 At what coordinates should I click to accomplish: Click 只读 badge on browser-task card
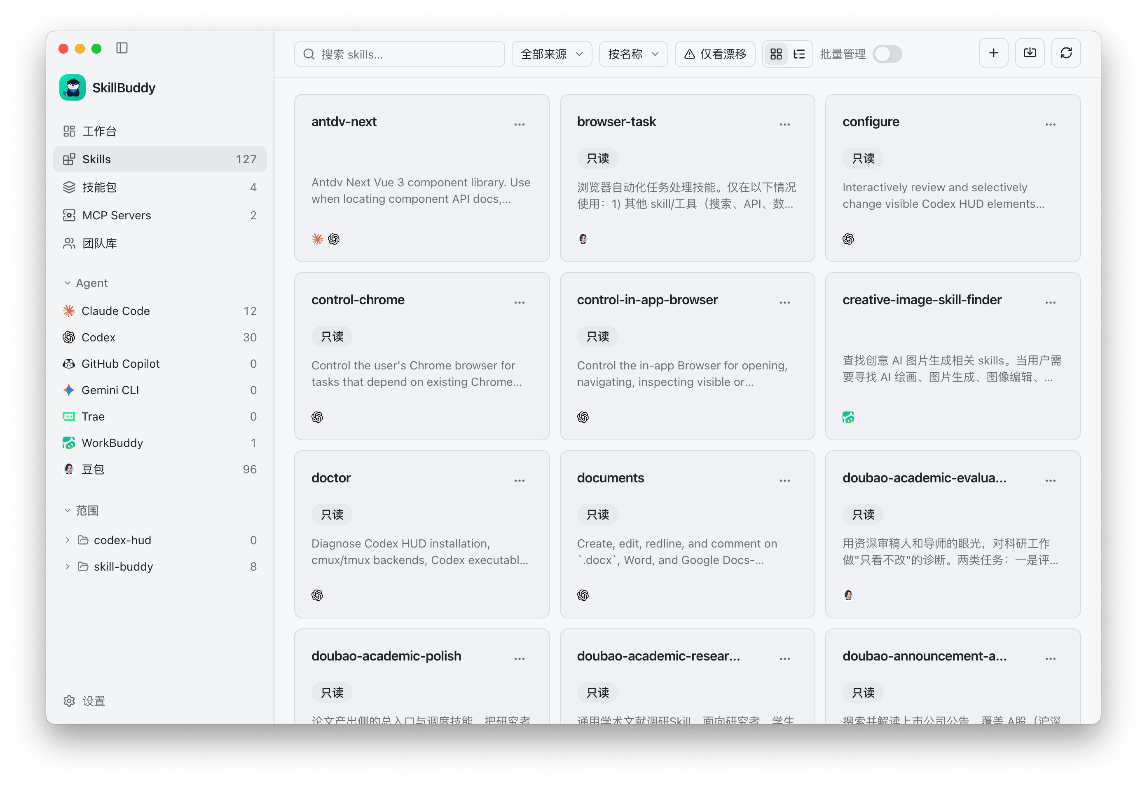(598, 159)
